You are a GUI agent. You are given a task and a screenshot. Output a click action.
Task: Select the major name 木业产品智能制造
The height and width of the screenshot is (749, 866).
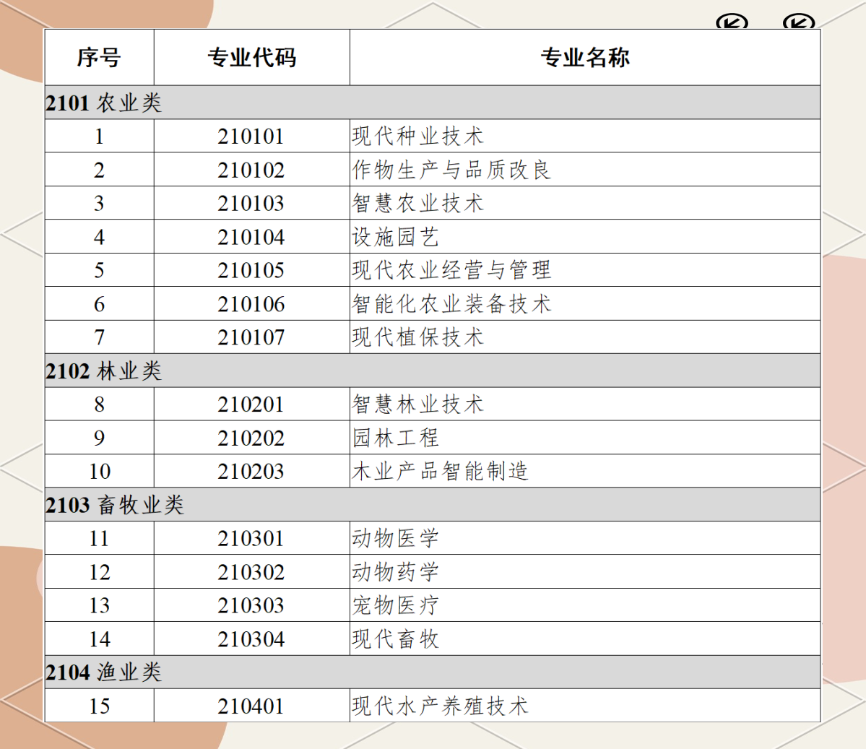point(440,471)
